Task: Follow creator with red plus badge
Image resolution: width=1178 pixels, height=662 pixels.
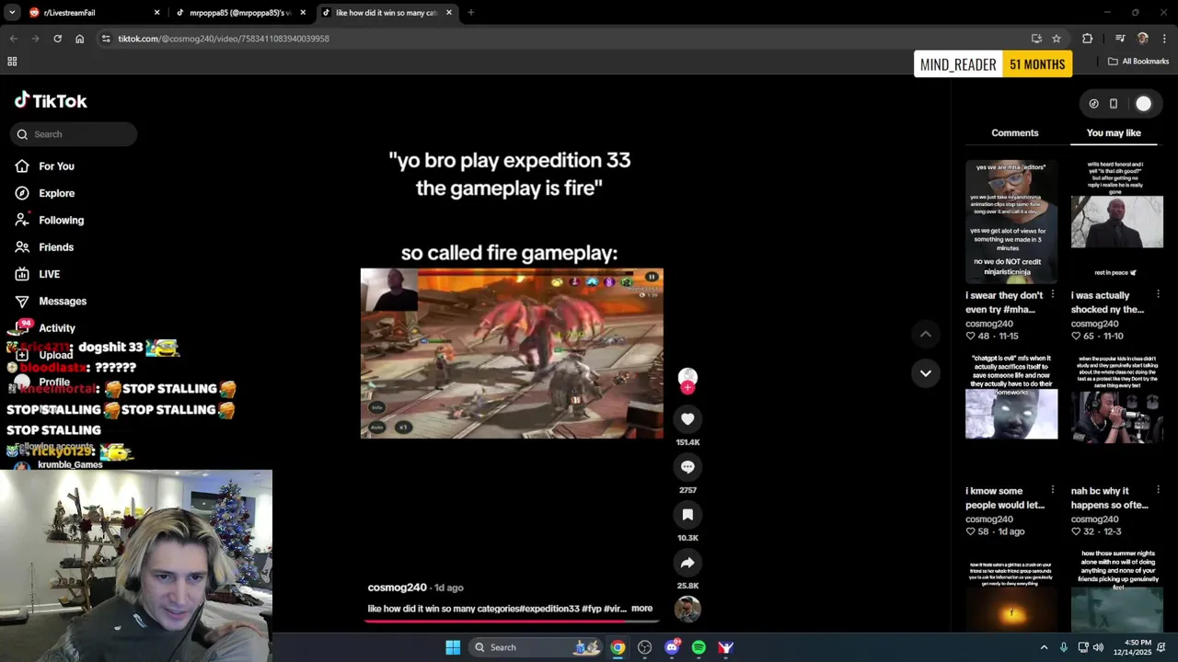Action: pos(687,388)
